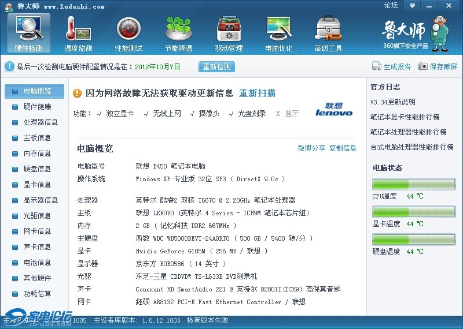Open the 节能降温 energy saving clover icon
This screenshot has width=463, height=329.
click(x=178, y=30)
